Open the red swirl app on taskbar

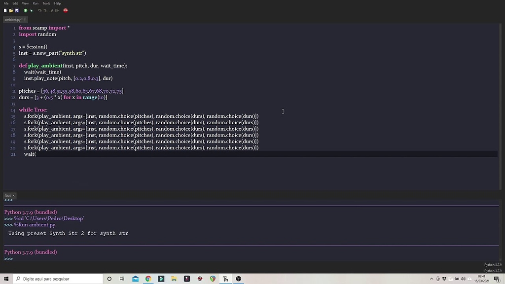pos(200,279)
